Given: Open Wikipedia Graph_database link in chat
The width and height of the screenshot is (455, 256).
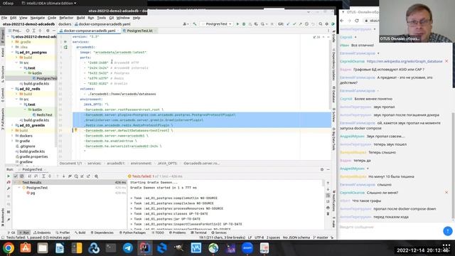Looking at the screenshot, I should [405, 61].
